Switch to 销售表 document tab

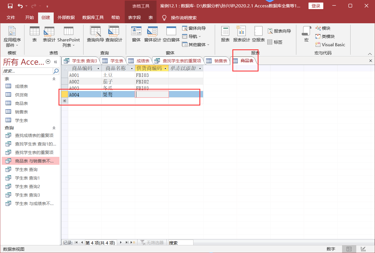point(217,61)
